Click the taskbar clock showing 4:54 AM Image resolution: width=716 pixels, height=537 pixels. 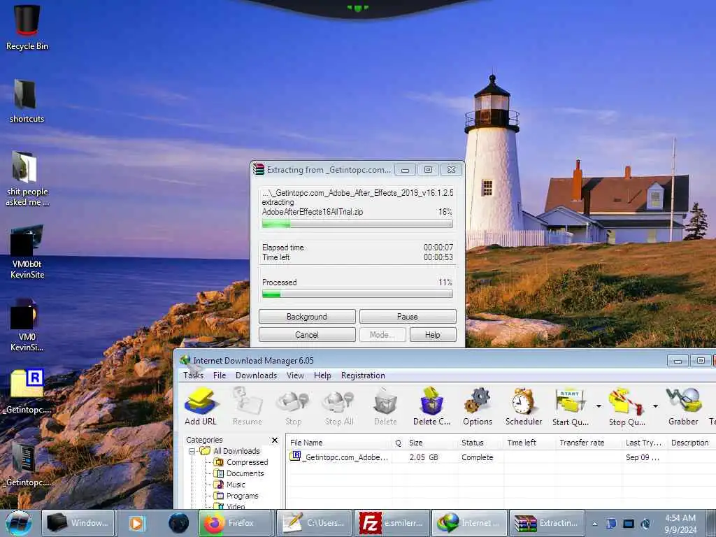680,524
